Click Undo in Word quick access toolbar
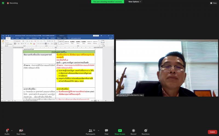 3,36
